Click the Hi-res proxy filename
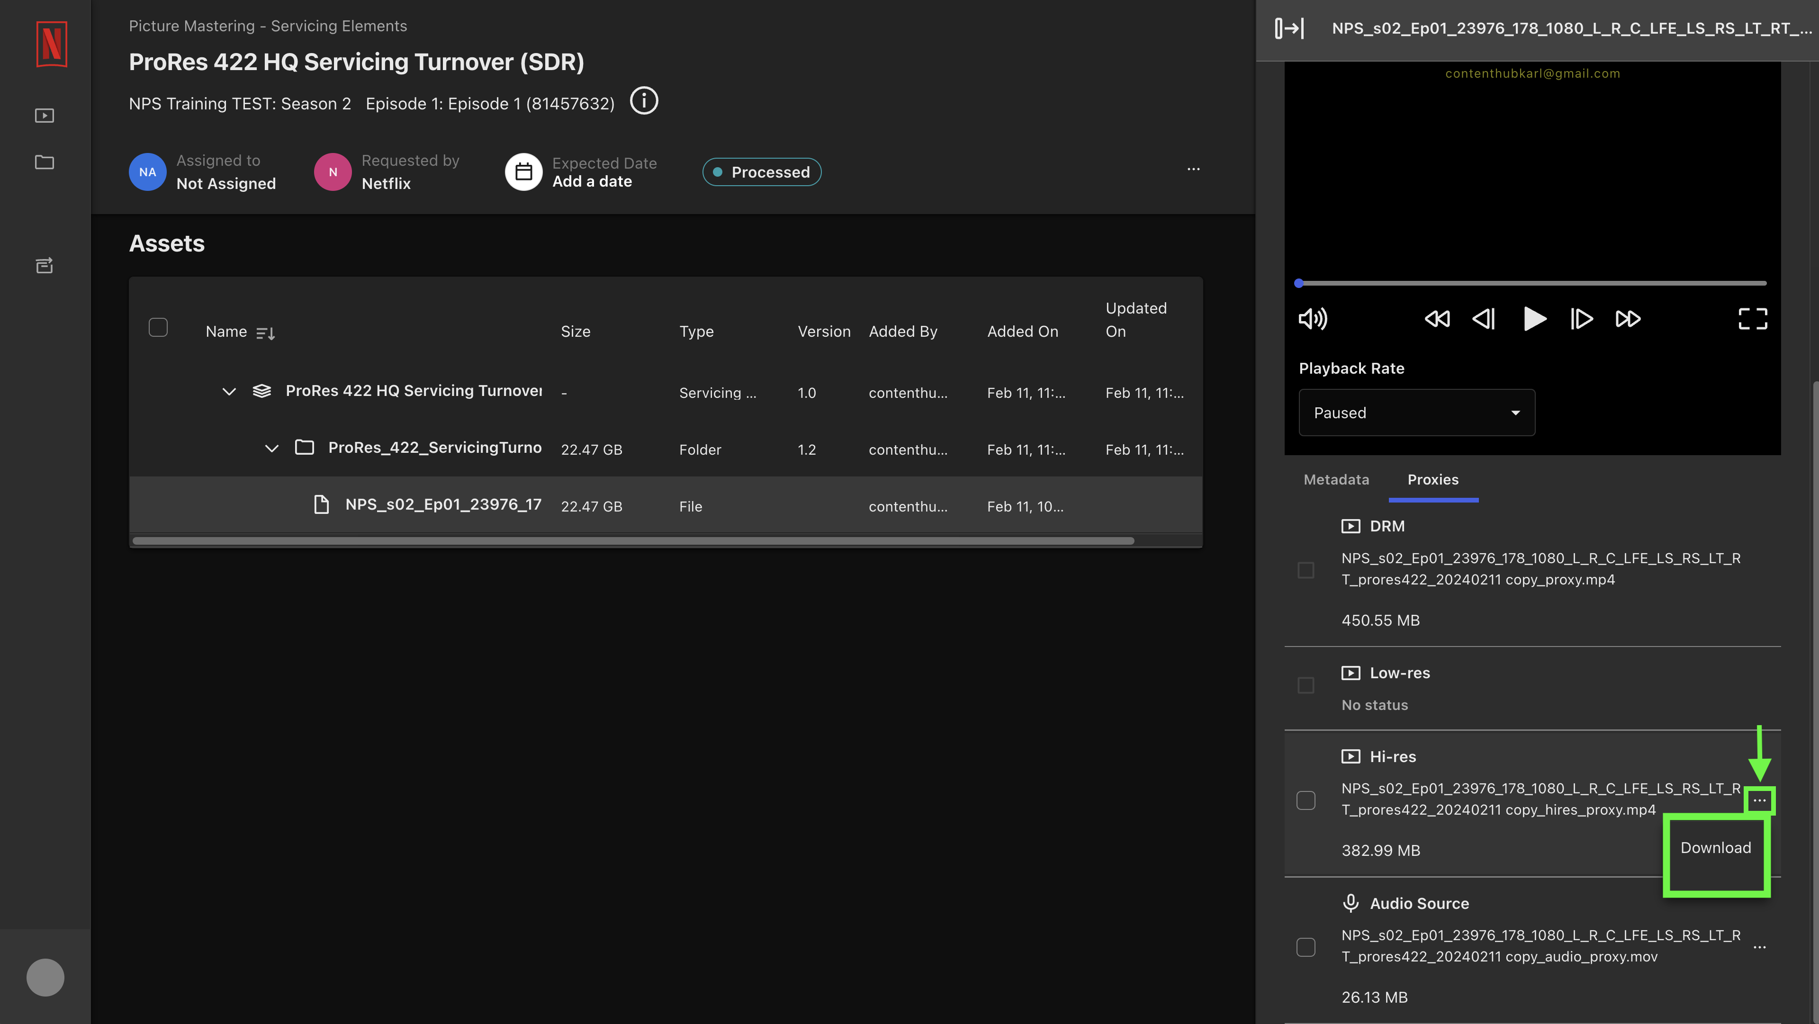Image resolution: width=1819 pixels, height=1024 pixels. 1541,799
